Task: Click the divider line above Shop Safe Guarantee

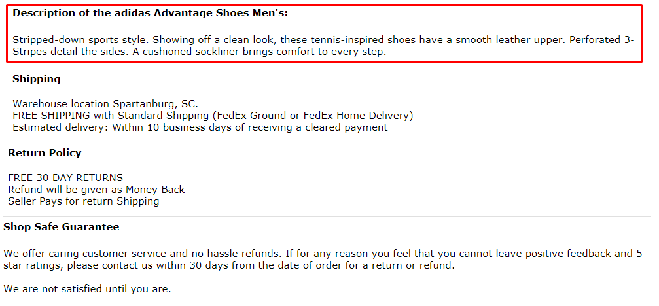Action: pyautogui.click(x=327, y=217)
